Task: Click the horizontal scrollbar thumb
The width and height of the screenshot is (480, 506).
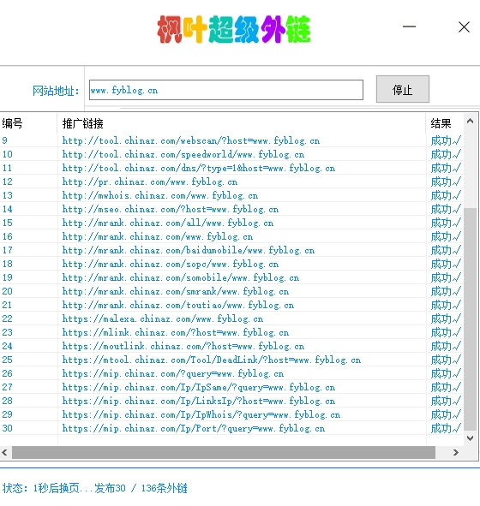Action: coord(224,452)
